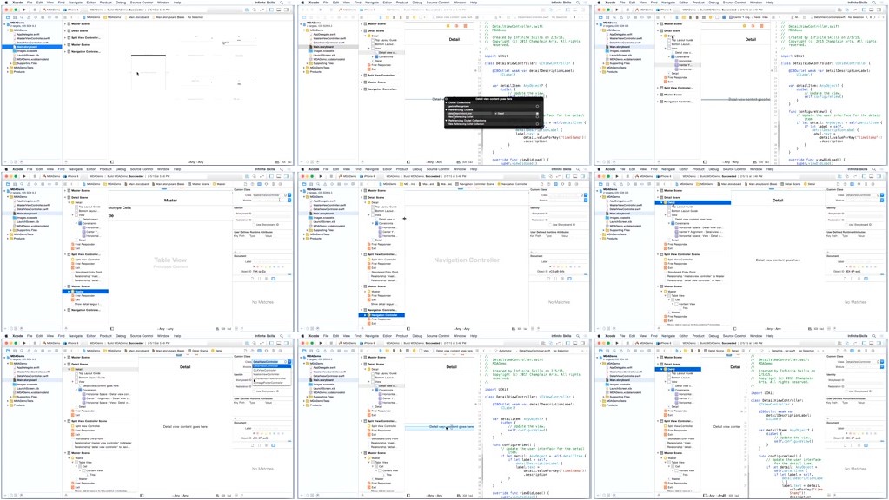Open the Product menu in top-left screenshot

(x=105, y=3)
